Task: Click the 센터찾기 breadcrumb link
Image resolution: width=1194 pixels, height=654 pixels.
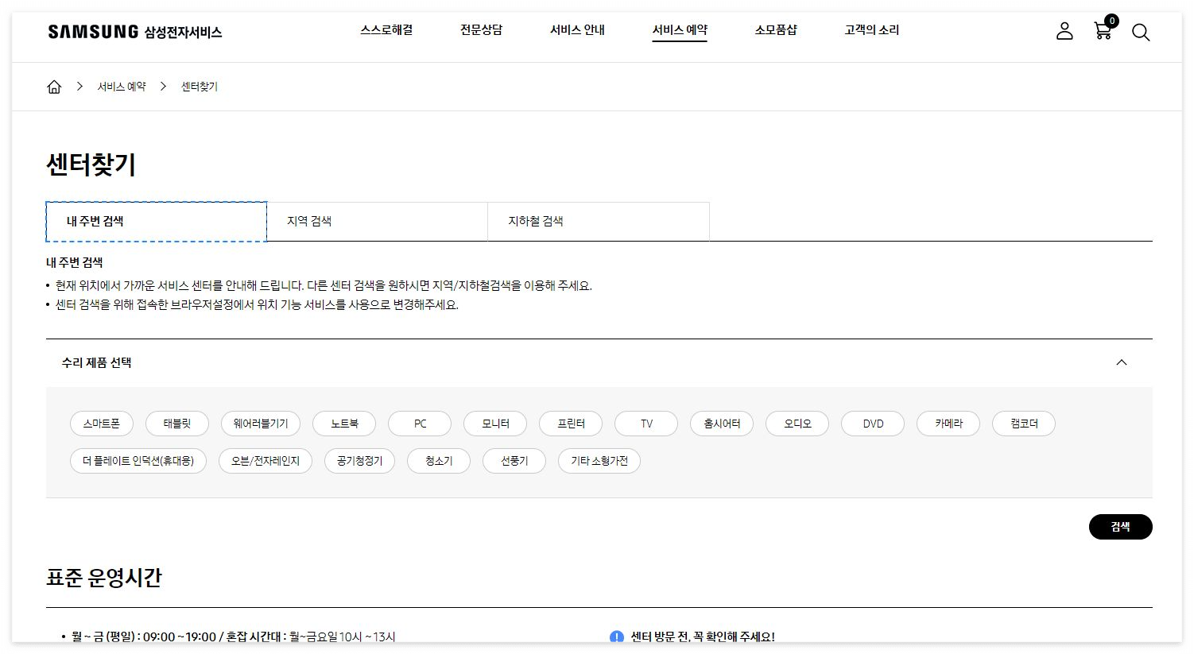Action: point(200,87)
